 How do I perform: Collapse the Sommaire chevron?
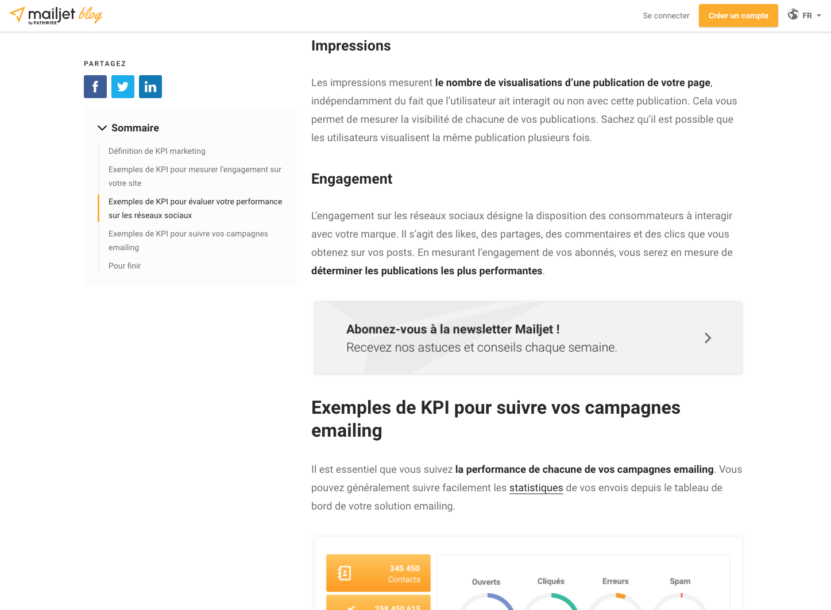click(102, 128)
